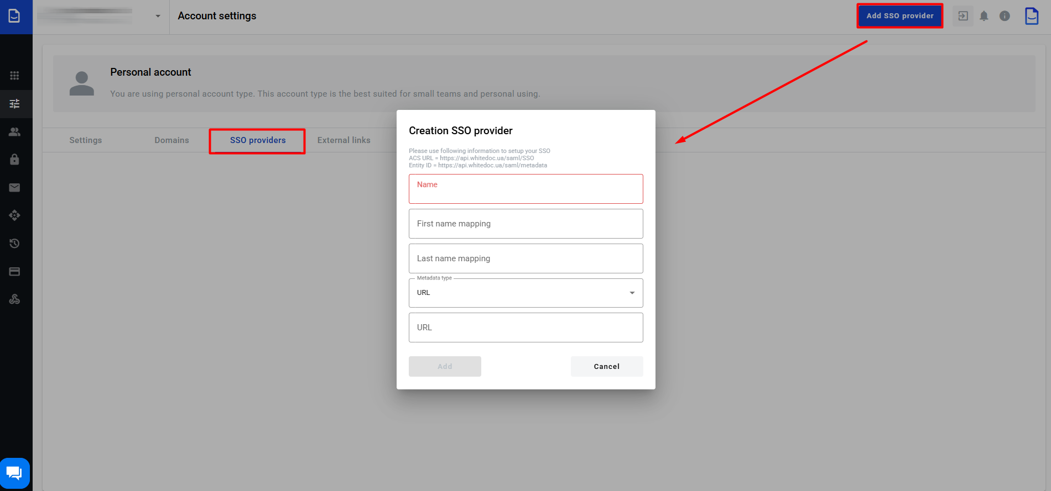1051x491 pixels.
Task: Click the URL text field
Action: click(x=525, y=328)
